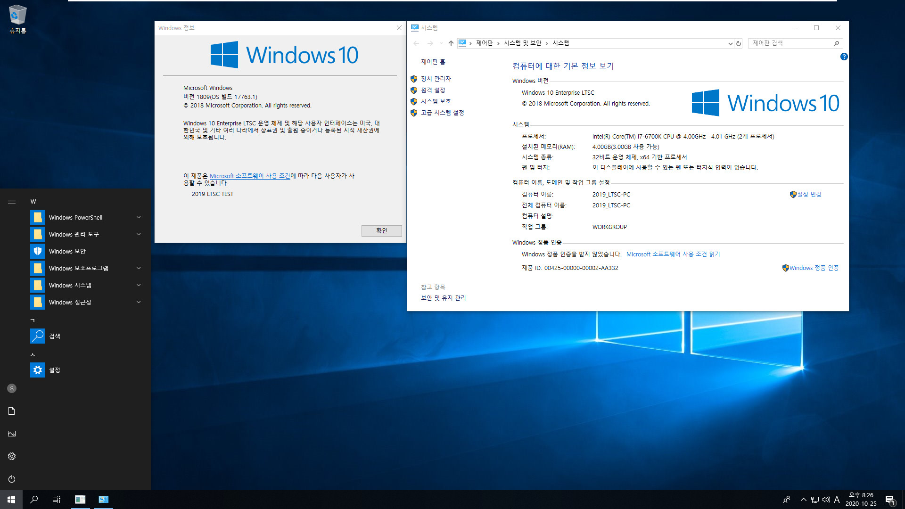
Task: Go back in System window
Action: pos(416,43)
